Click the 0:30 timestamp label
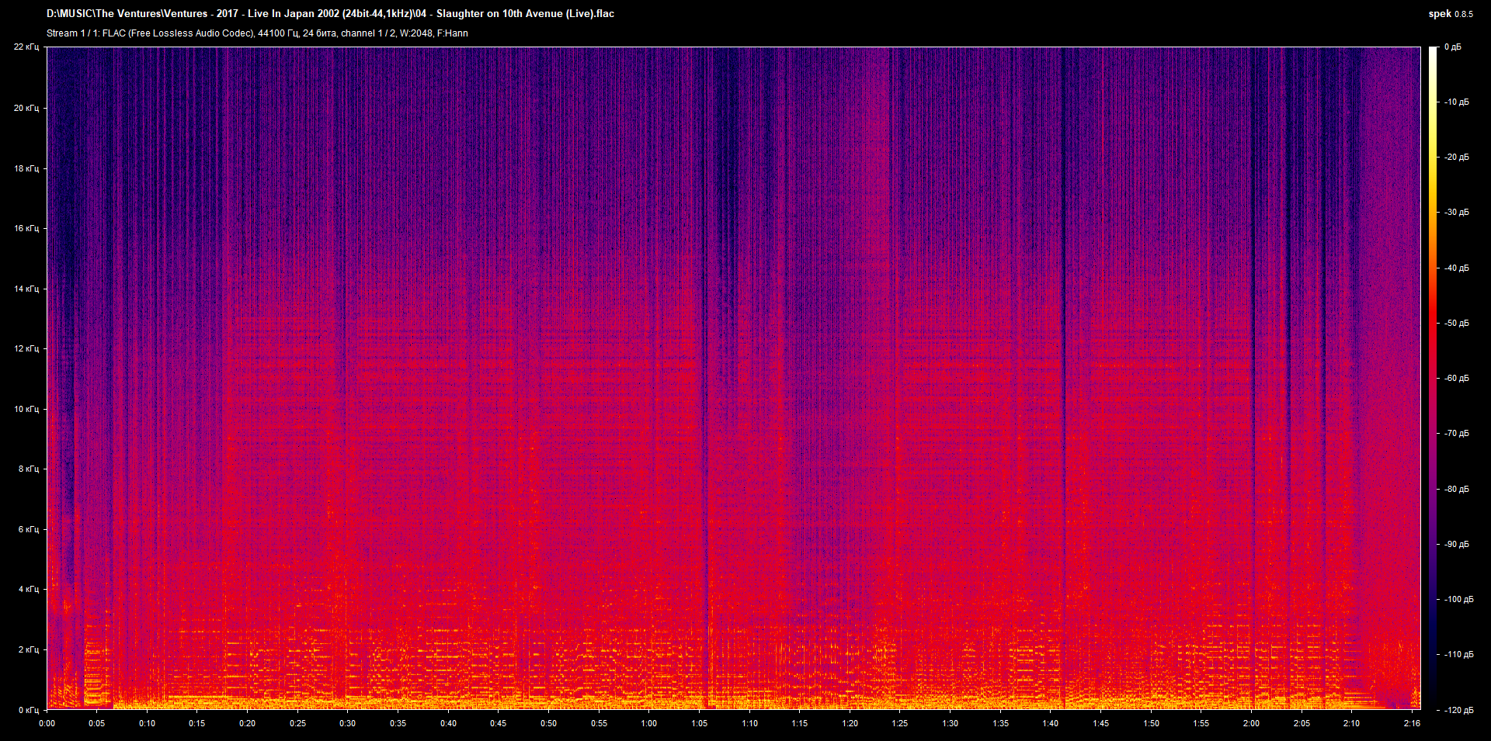 pyautogui.click(x=347, y=723)
